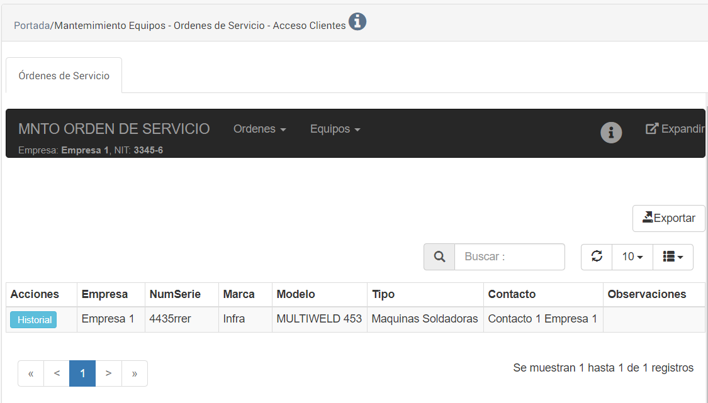708x403 pixels.
Task: Expand the Ordenes menu
Action: pyautogui.click(x=259, y=129)
